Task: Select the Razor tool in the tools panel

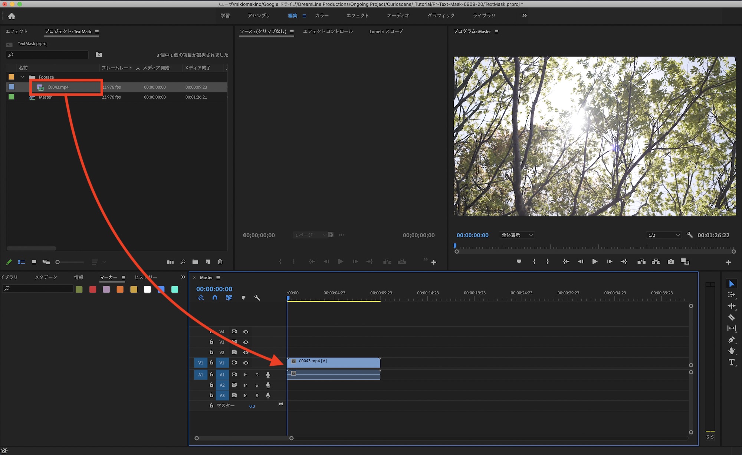Action: [731, 317]
